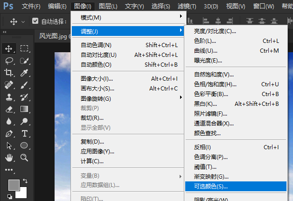
Task: Choose 画布大小(S)... menu item
Action: tap(128, 88)
